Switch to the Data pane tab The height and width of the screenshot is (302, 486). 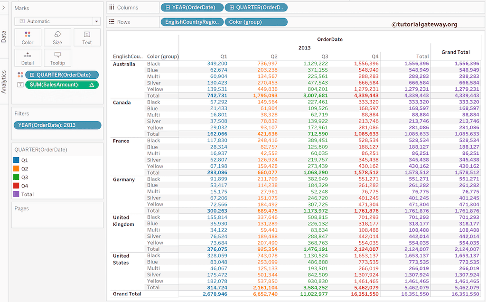(4, 37)
